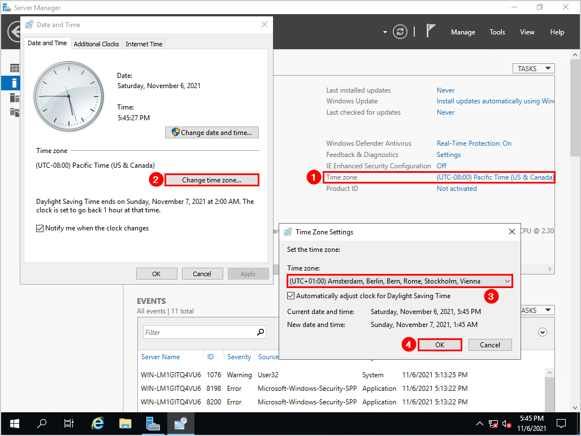Sort events by Server Name column
The image size is (581, 436).
[x=161, y=357]
